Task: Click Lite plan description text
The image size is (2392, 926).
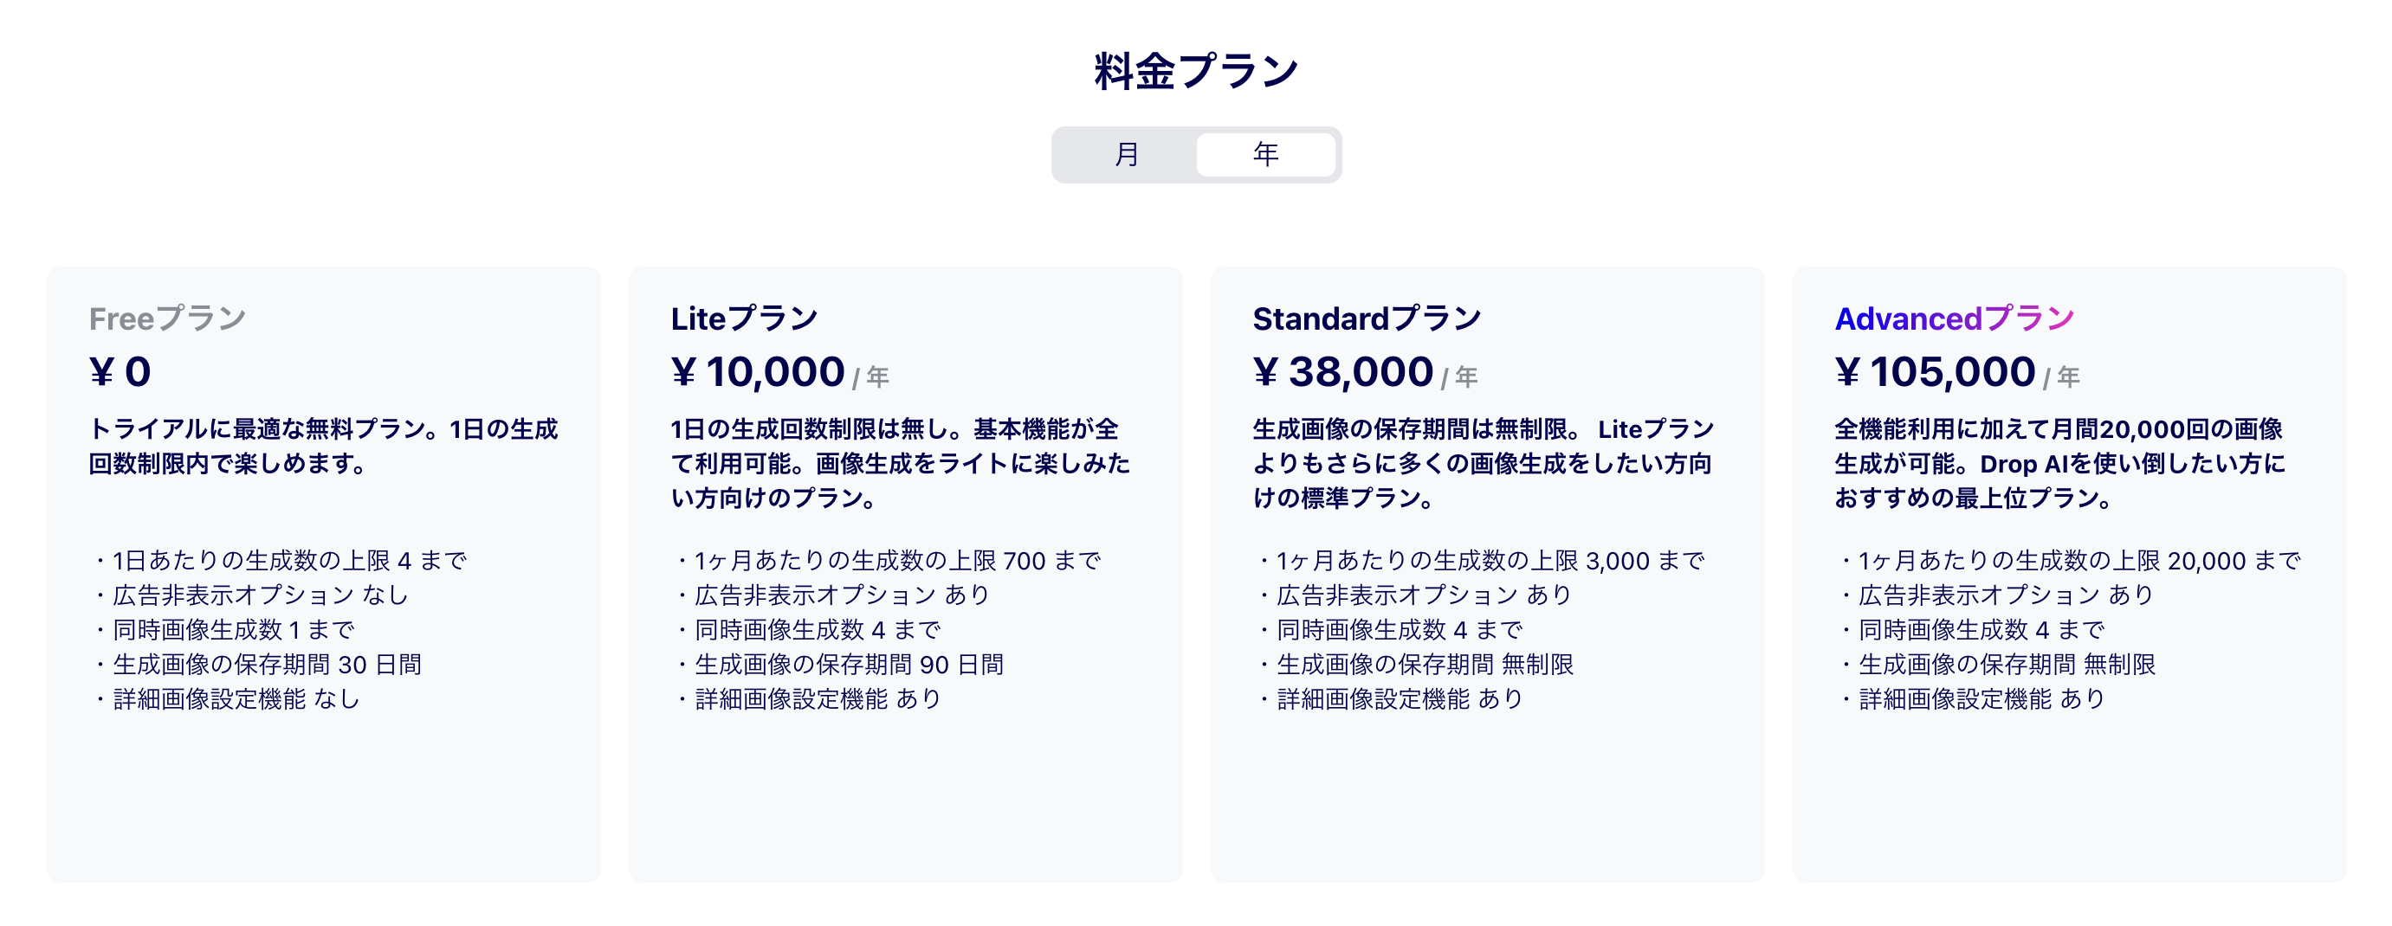Action: pyautogui.click(x=900, y=463)
